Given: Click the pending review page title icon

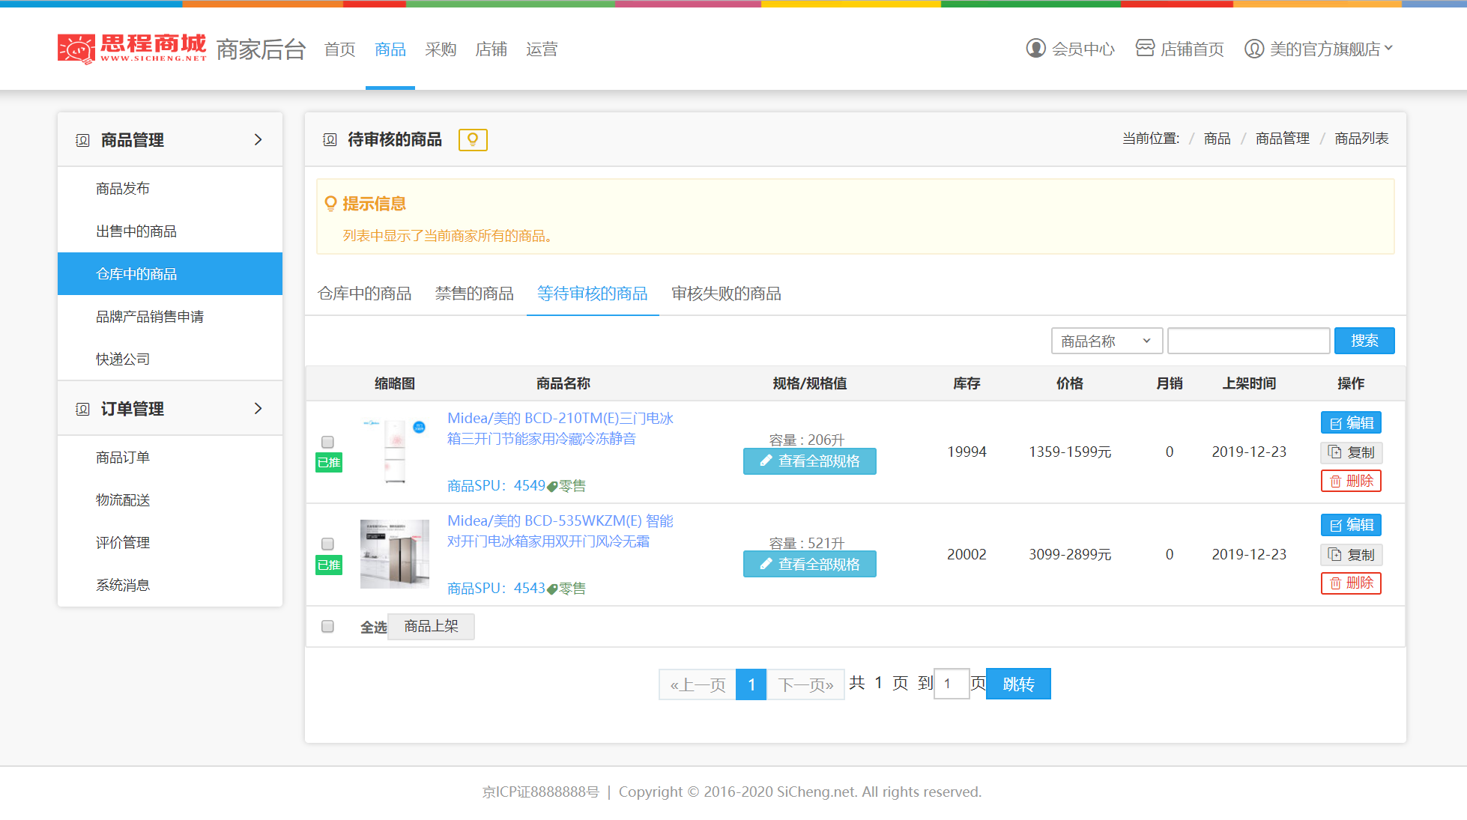Looking at the screenshot, I should click(330, 140).
